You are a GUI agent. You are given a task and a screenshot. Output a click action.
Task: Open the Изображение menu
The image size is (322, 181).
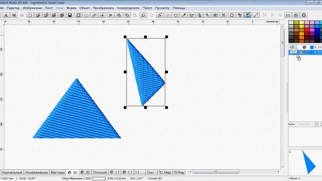(x=32, y=8)
